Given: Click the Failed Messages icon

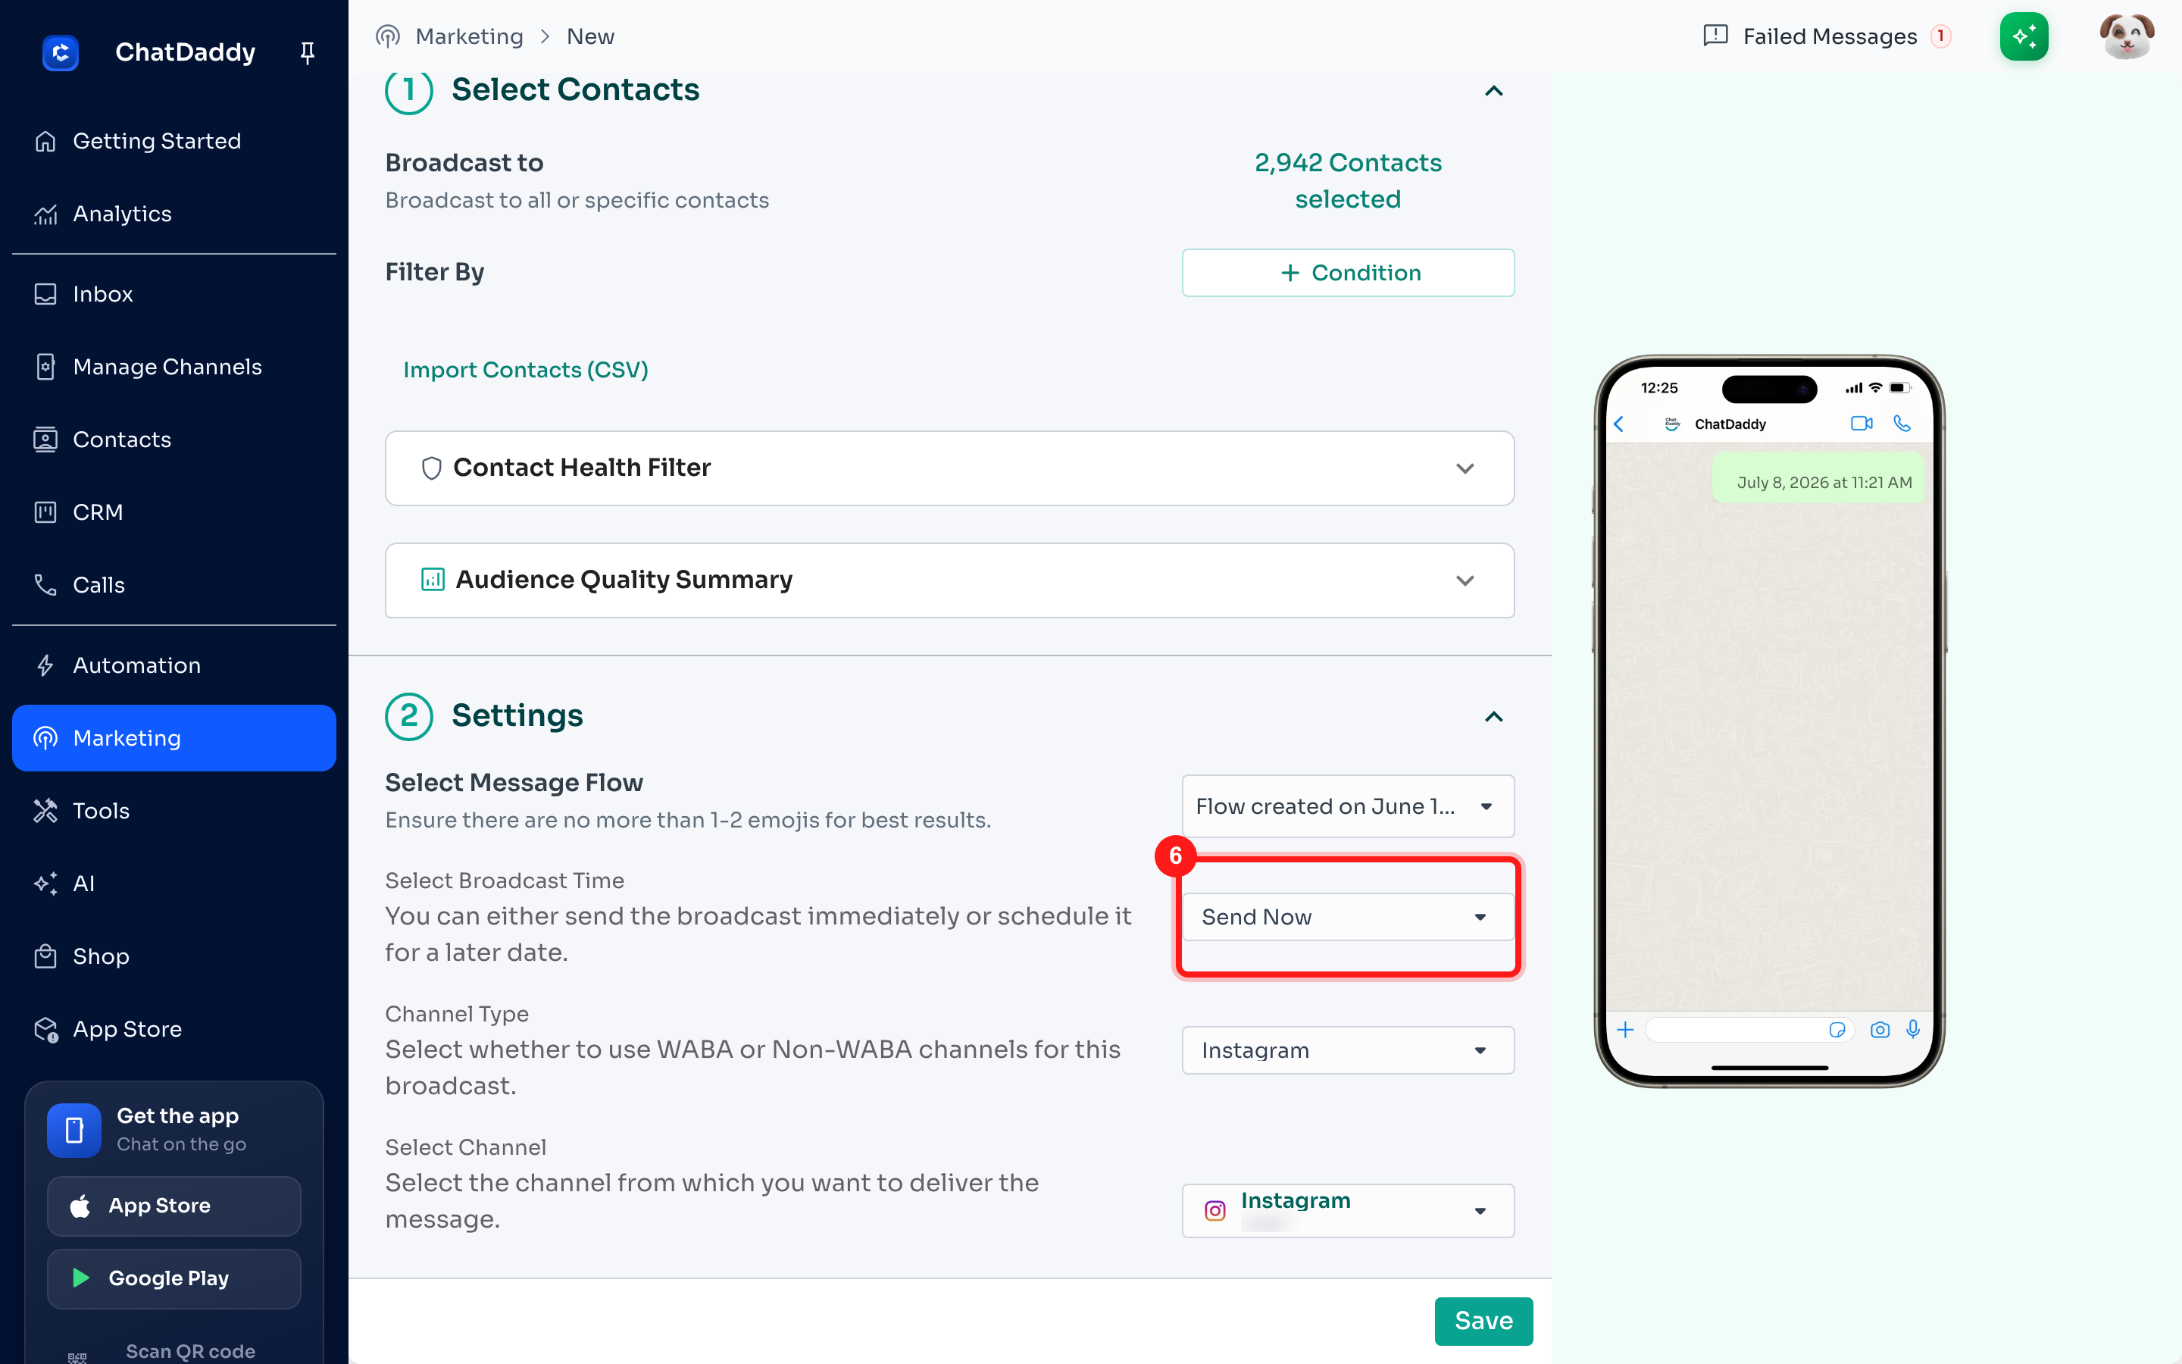Looking at the screenshot, I should coord(1715,36).
